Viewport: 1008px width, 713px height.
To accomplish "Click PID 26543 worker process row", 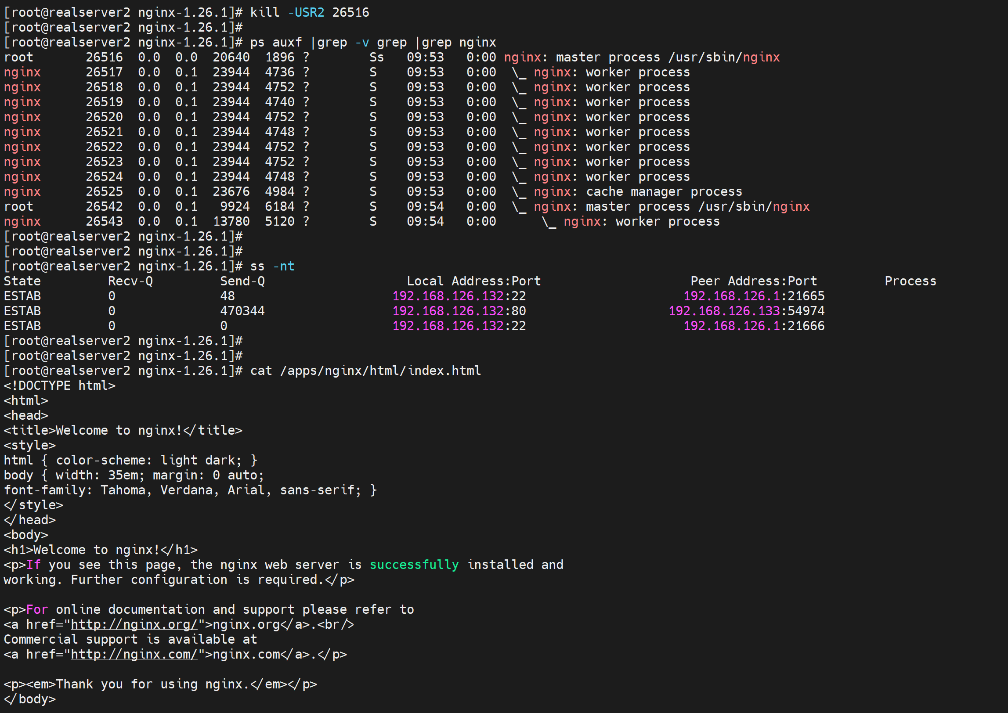I will [x=104, y=221].
